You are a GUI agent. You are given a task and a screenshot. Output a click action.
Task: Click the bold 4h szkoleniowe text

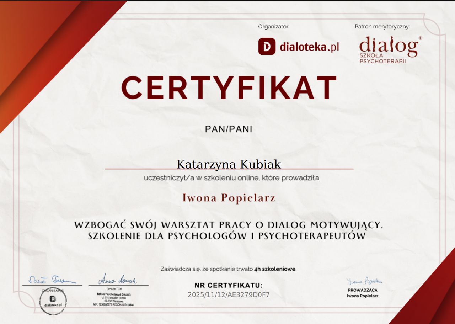pyautogui.click(x=275, y=269)
